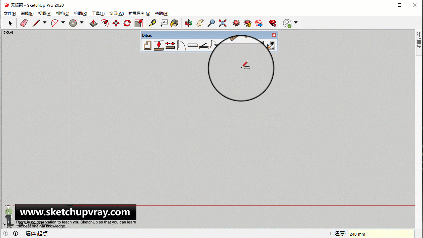The image size is (423, 238).
Task: Select the Move tool
Action: pyautogui.click(x=116, y=23)
